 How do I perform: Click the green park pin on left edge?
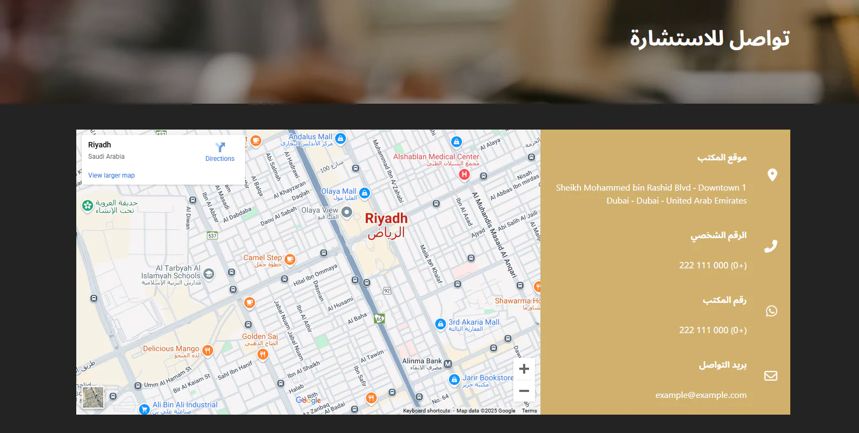coord(88,205)
